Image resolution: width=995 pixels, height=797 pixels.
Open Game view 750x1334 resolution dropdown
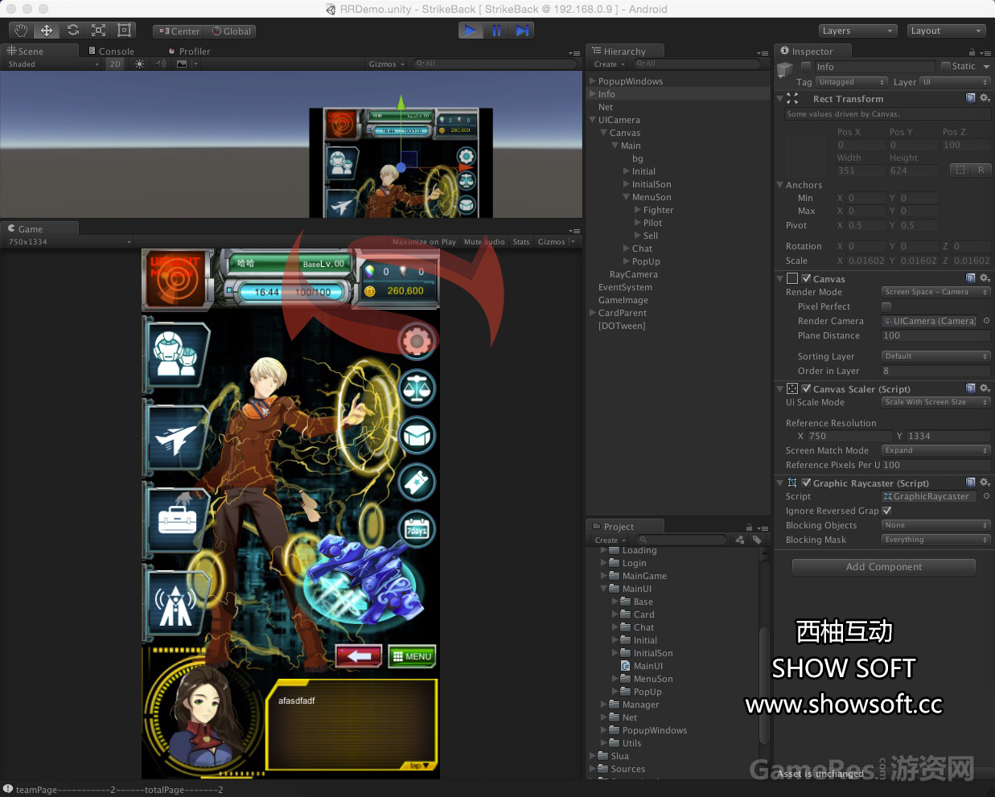pyautogui.click(x=68, y=241)
